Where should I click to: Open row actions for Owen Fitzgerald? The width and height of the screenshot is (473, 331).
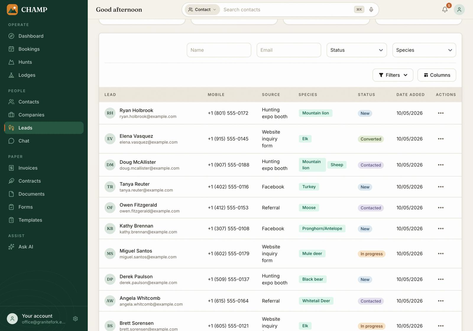click(x=440, y=207)
